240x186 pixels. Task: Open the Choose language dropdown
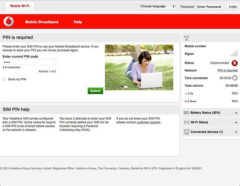pyautogui.click(x=157, y=6)
